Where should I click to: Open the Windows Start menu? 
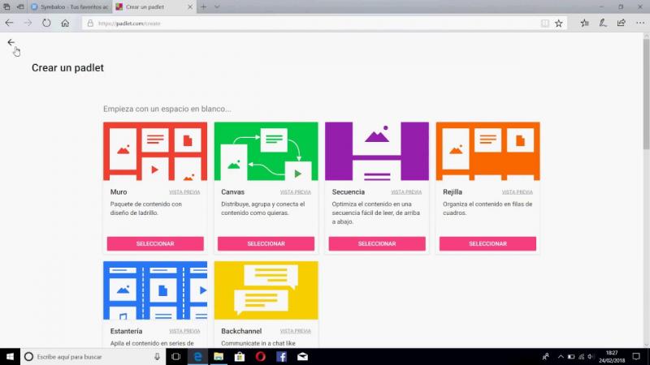tap(10, 356)
